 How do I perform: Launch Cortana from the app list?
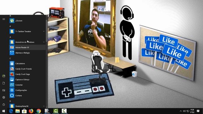27,96
